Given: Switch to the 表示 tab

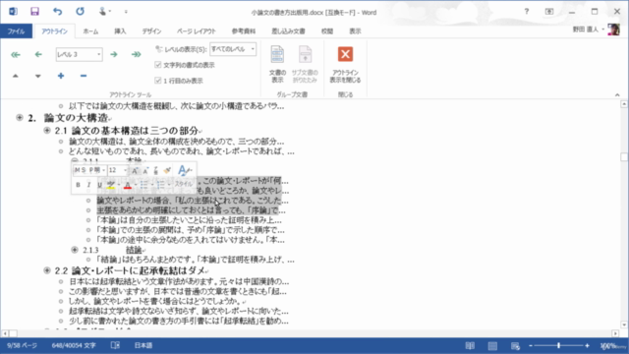Looking at the screenshot, I should (x=355, y=30).
